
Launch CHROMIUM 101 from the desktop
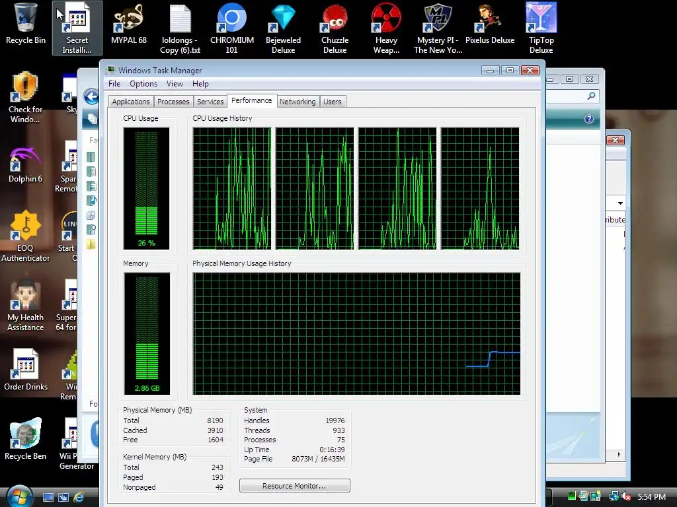232,28
